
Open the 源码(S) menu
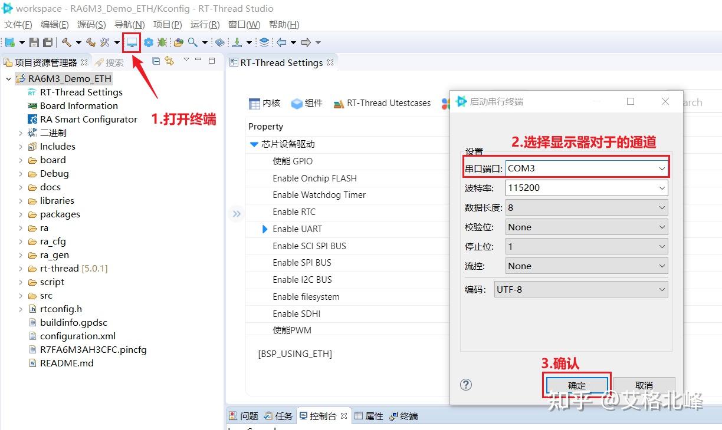pos(91,25)
